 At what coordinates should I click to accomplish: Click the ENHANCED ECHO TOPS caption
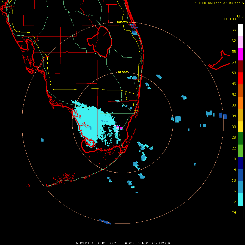click(x=96, y=243)
